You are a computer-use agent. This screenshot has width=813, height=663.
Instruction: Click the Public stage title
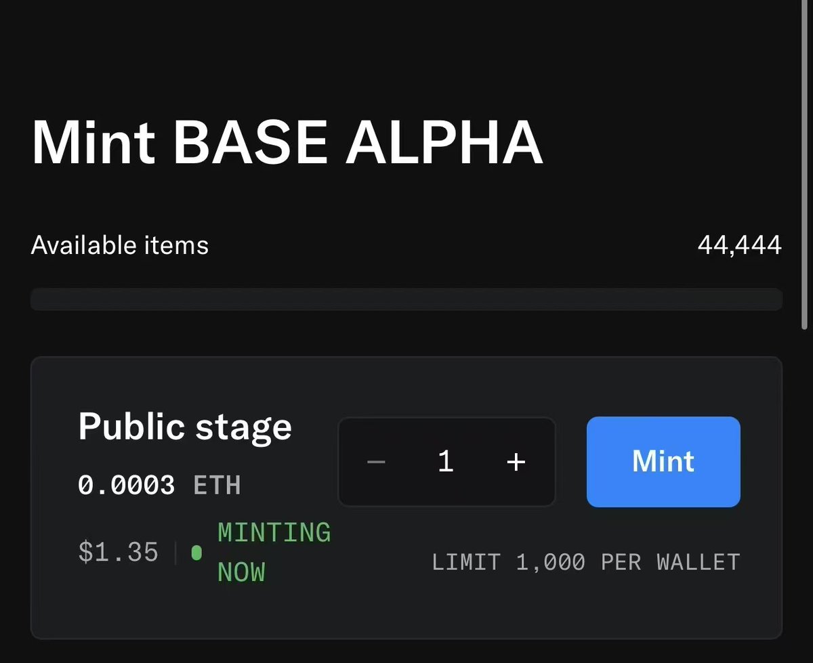[185, 427]
